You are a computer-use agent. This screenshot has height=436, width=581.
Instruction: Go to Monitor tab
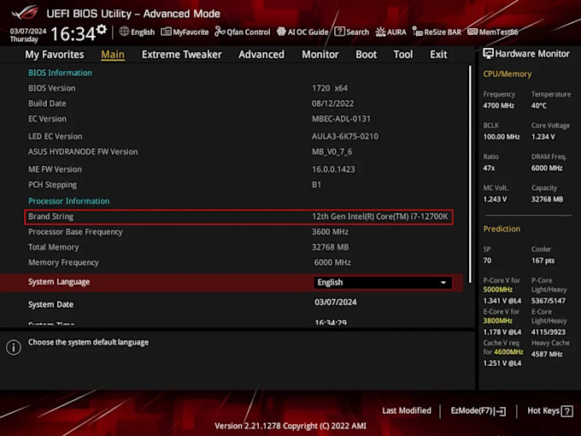[320, 55]
